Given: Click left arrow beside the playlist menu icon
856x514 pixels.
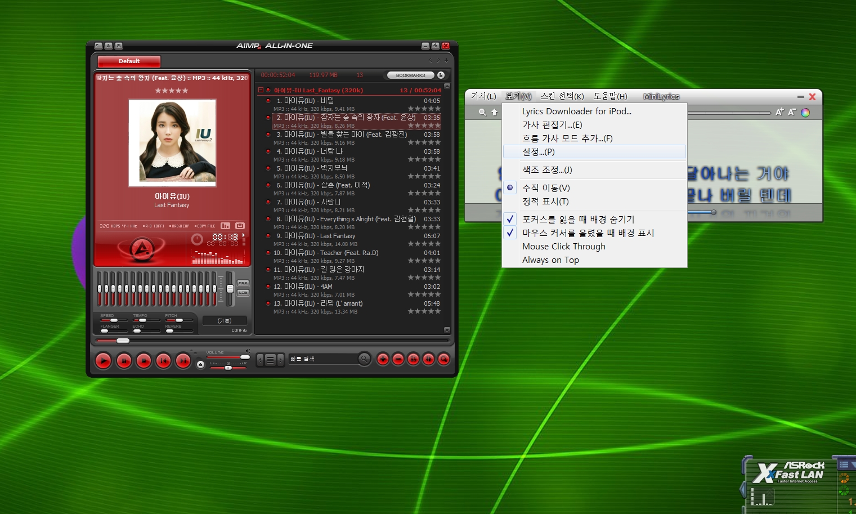Looking at the screenshot, I should 260,360.
